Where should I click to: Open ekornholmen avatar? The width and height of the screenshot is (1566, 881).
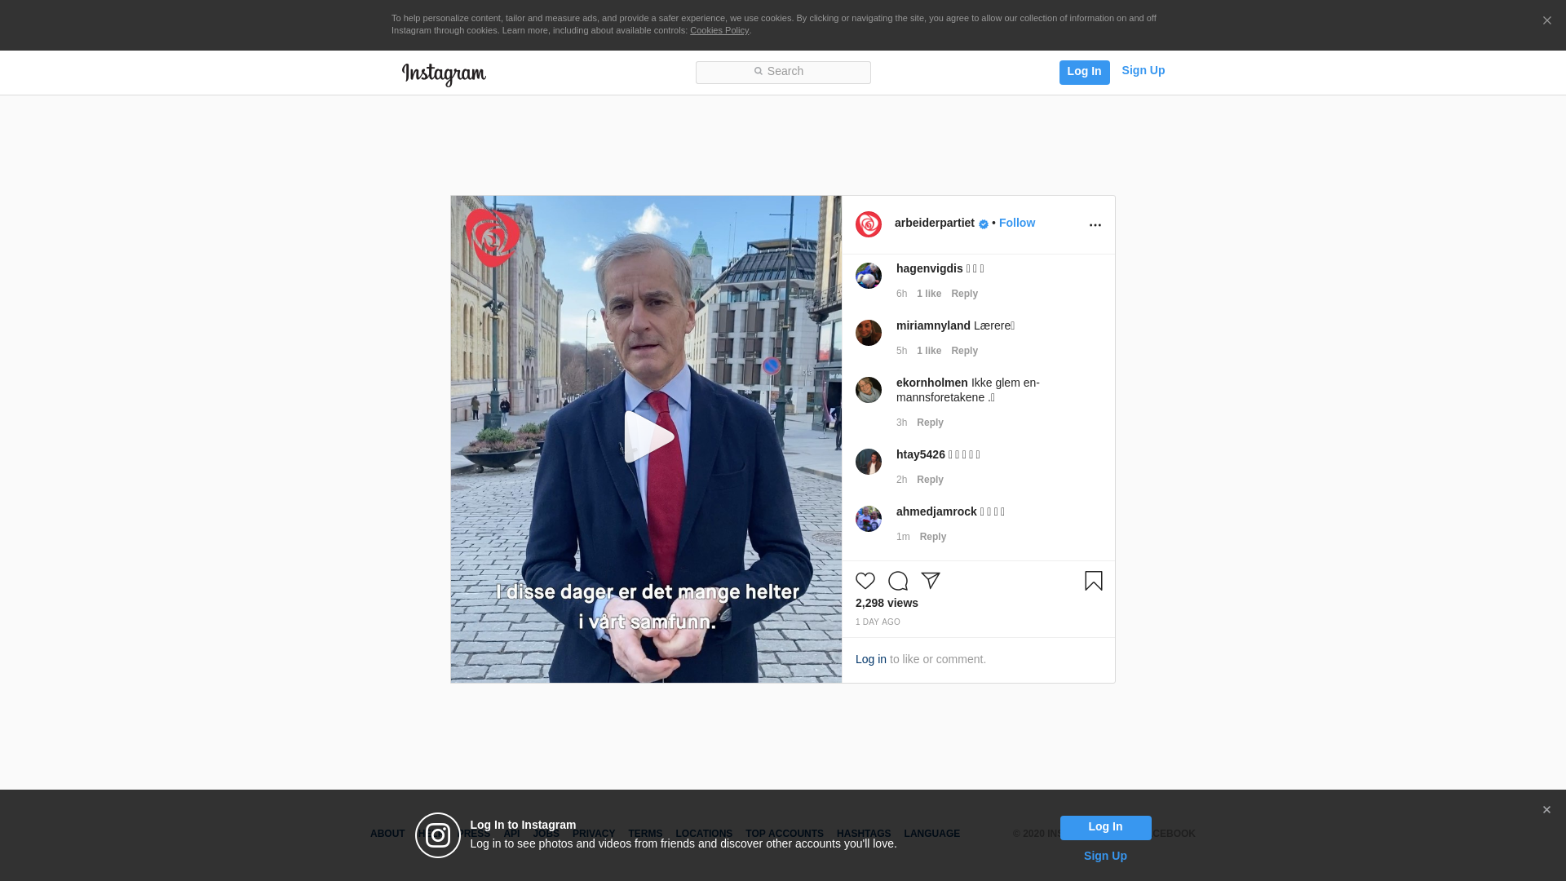[x=869, y=390]
